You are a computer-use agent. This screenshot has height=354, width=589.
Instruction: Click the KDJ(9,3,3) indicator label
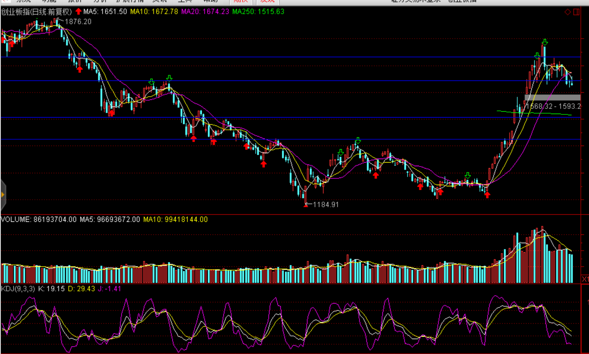click(18, 289)
